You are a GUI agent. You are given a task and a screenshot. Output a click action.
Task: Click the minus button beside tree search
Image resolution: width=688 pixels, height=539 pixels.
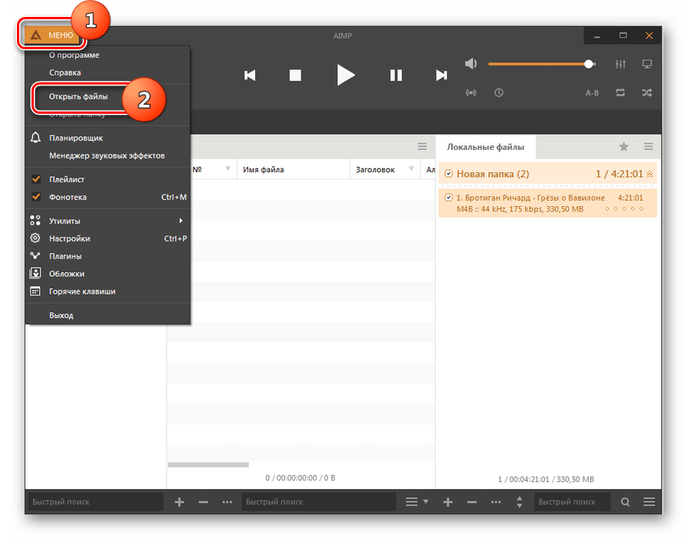click(203, 501)
